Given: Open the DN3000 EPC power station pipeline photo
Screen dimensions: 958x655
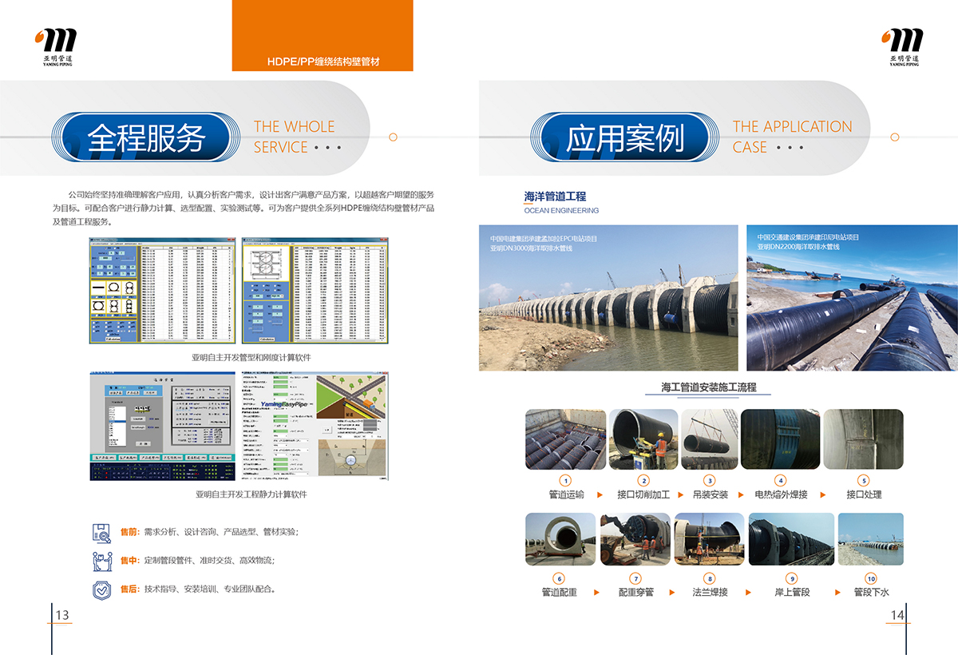Looking at the screenshot, I should pyautogui.click(x=608, y=298).
